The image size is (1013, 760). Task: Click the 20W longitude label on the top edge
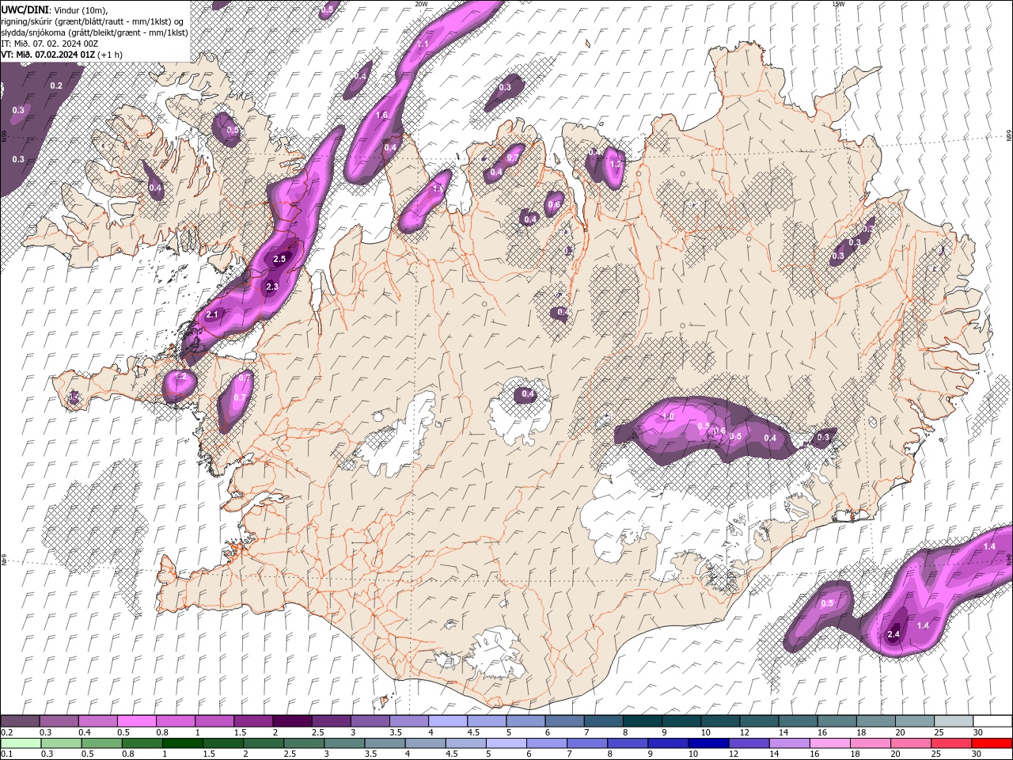pyautogui.click(x=421, y=4)
